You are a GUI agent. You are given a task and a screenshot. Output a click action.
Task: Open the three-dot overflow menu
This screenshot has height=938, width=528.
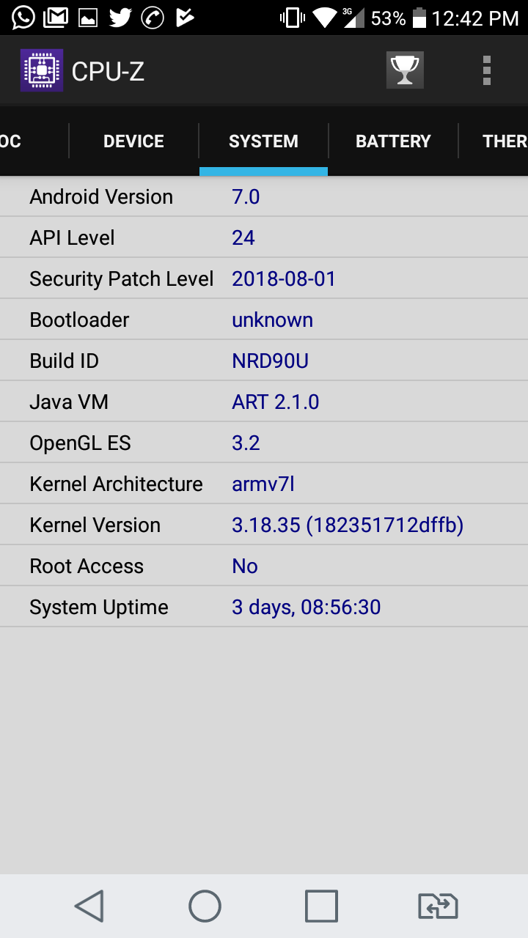pos(486,70)
